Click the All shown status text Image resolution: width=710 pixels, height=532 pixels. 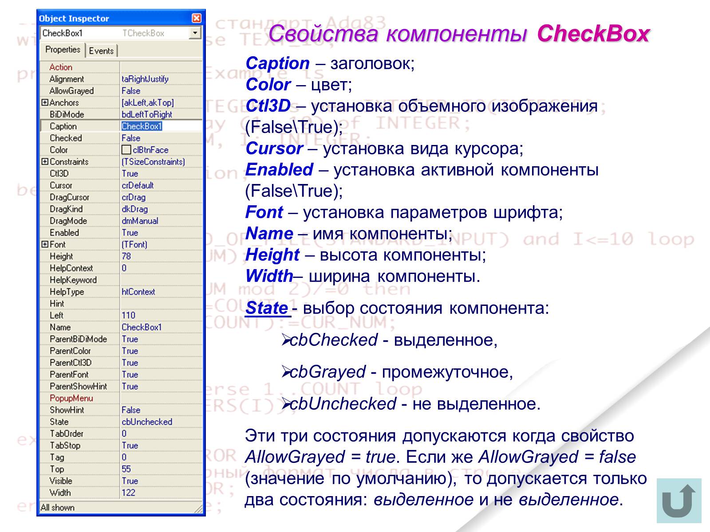pos(57,508)
